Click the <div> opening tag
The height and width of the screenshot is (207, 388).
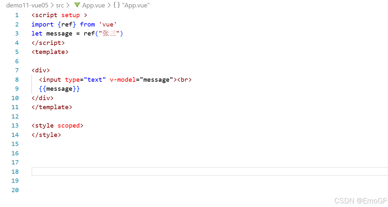[41, 70]
